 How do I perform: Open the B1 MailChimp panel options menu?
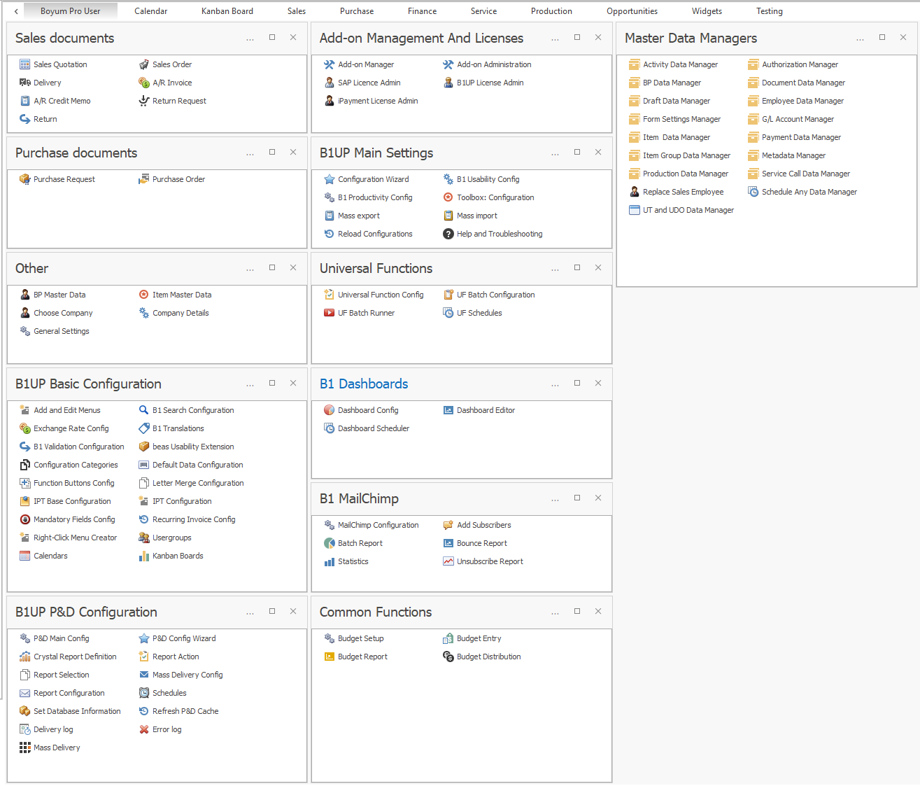coord(555,500)
